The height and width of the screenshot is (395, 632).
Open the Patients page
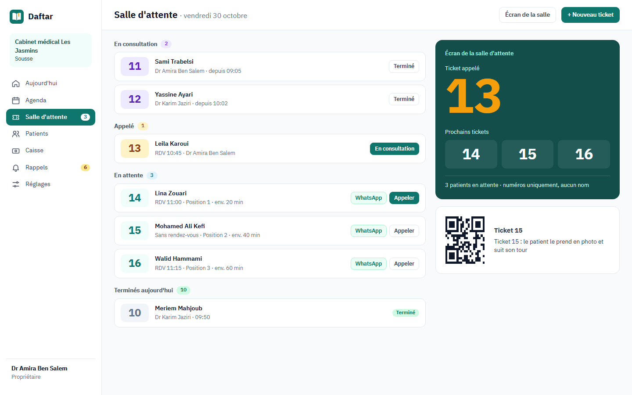coord(50,134)
